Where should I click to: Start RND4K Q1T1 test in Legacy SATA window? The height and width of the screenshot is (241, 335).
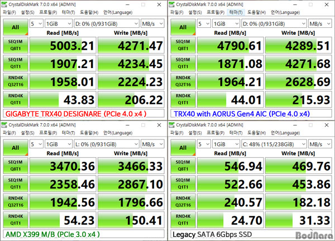pyautogui.click(x=183, y=220)
